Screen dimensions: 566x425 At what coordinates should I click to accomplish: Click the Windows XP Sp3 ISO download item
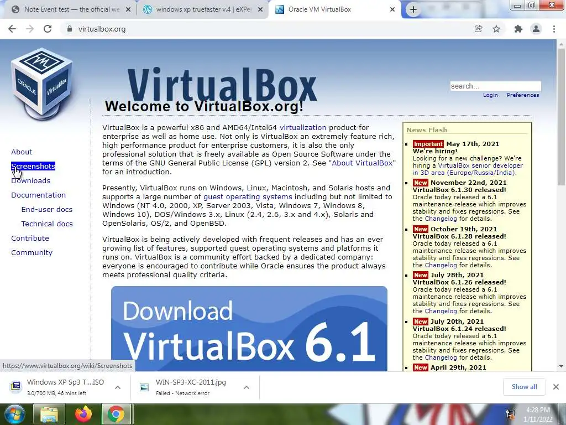tap(65, 387)
